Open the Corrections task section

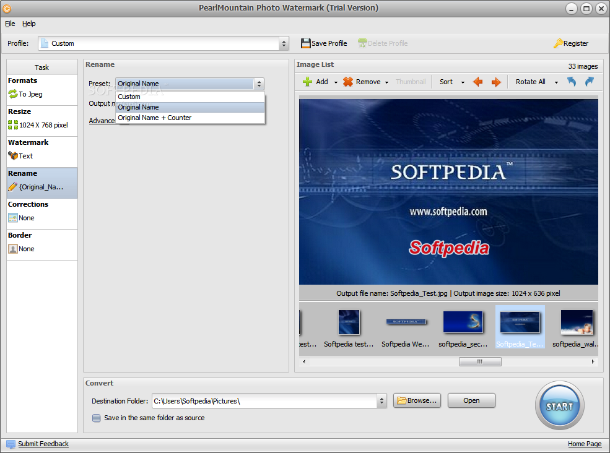[x=42, y=214]
